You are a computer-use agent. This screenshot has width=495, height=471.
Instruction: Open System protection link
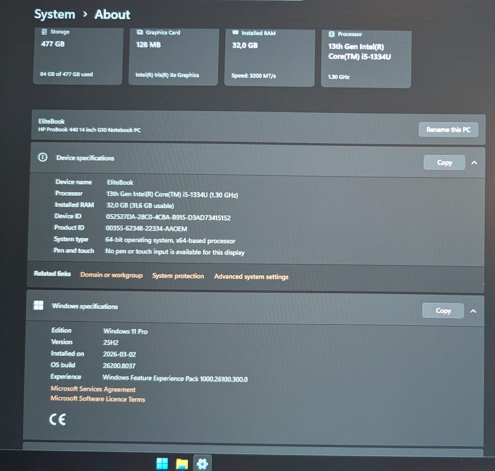tap(178, 276)
